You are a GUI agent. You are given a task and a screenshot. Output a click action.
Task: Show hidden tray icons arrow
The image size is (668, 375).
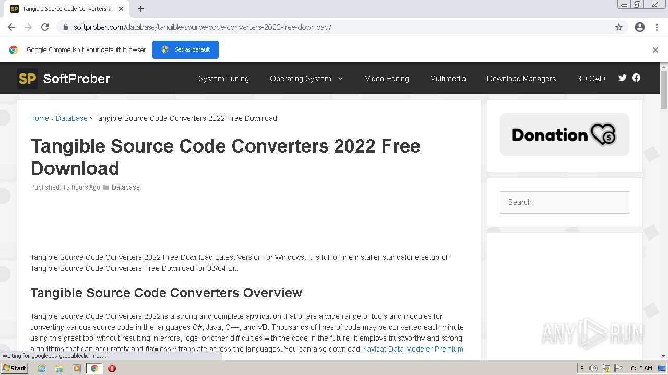point(582,368)
